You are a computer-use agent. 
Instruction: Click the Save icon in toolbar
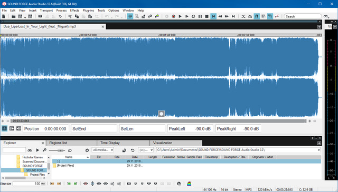point(20,16)
